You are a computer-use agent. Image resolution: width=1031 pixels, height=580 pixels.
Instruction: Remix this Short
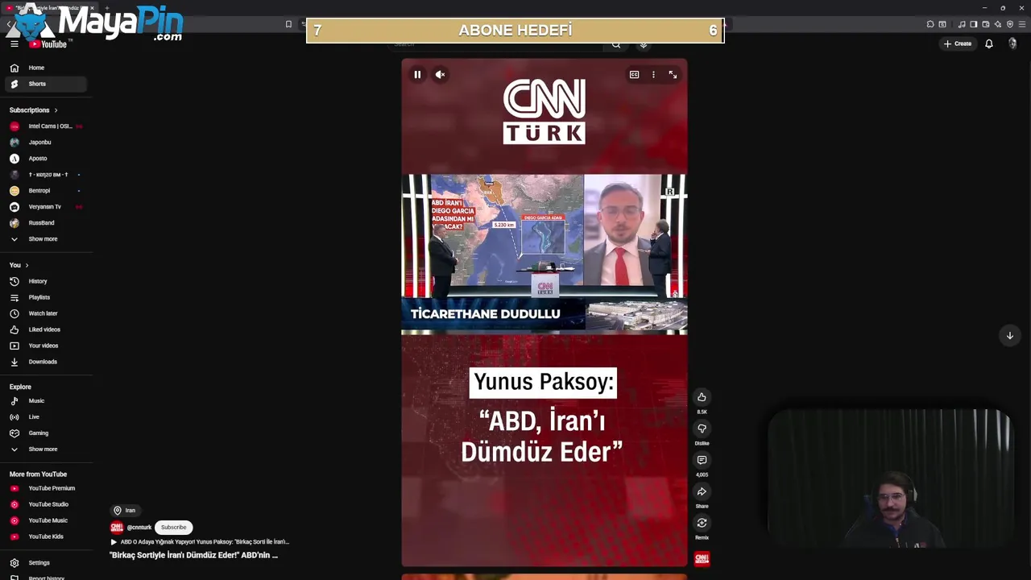(x=702, y=523)
